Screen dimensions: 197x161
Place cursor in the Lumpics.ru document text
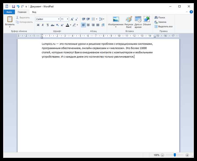point(97,50)
